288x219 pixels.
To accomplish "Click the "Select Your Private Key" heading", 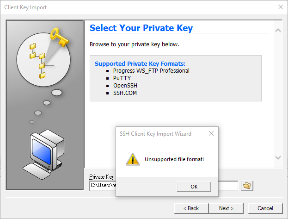I will pyautogui.click(x=141, y=28).
